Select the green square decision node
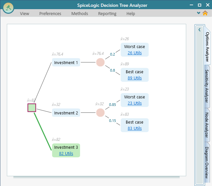The width and height of the screenshot is (212, 186). [32, 108]
